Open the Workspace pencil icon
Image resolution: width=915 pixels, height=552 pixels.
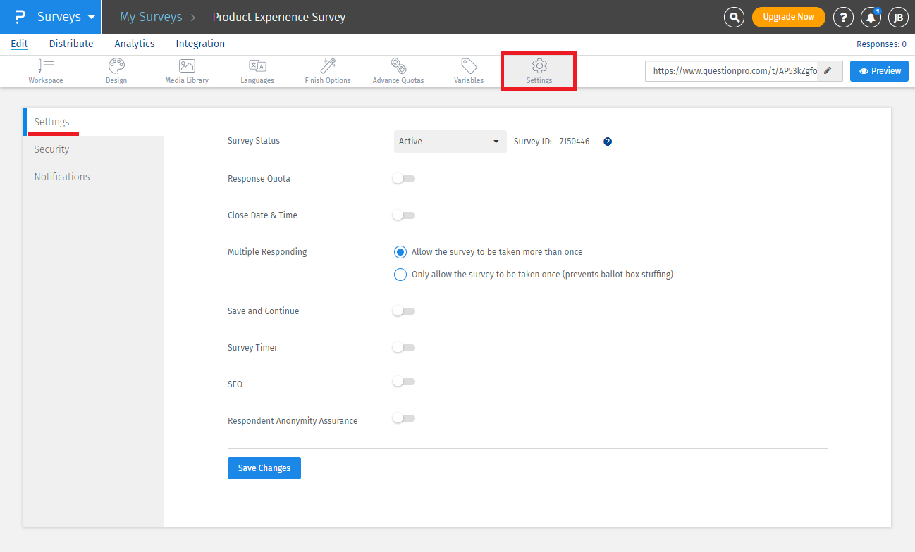tap(46, 66)
